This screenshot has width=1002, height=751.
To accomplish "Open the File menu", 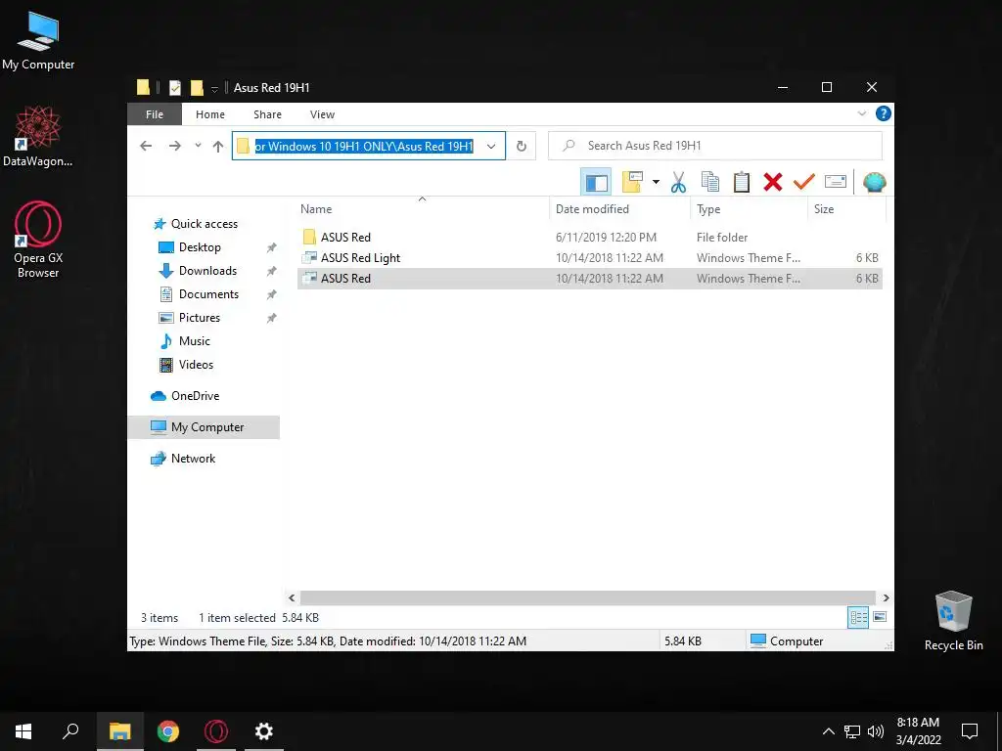I will [x=155, y=114].
